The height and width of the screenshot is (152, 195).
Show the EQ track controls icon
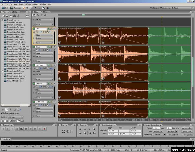pyautogui.click(x=45, y=15)
